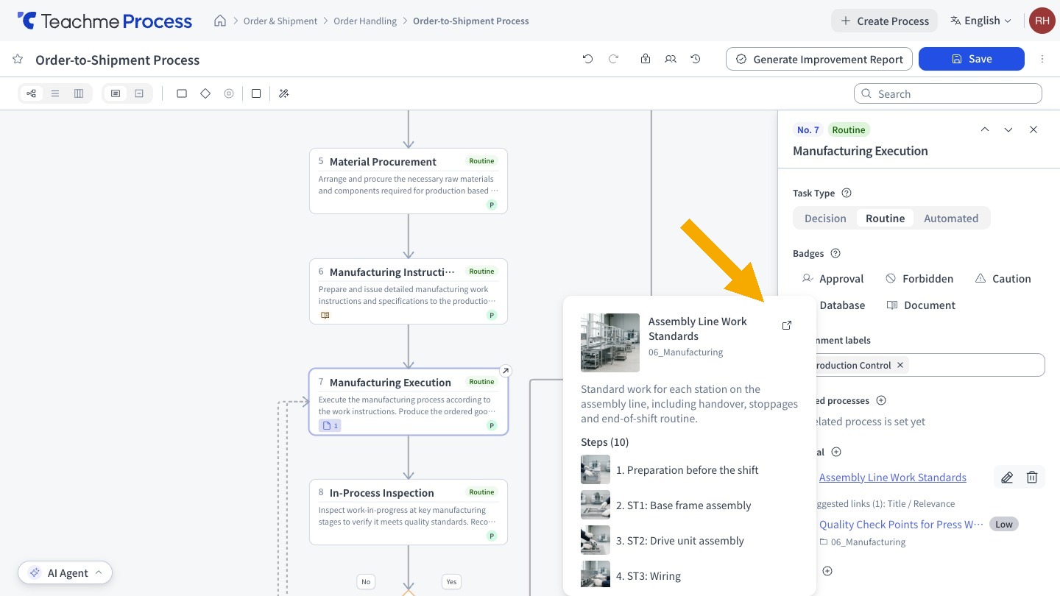Open the lock settings icon
The image size is (1060, 596).
point(646,59)
